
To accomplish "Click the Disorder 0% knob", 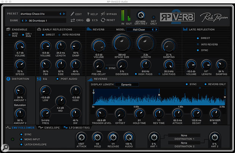I will (122, 65).
